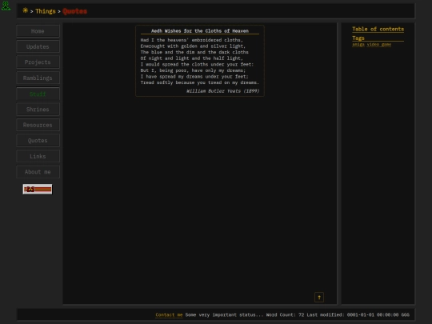The height and width of the screenshot is (324, 432).
Task: Open the Shrines sidebar item
Action: pyautogui.click(x=38, y=110)
